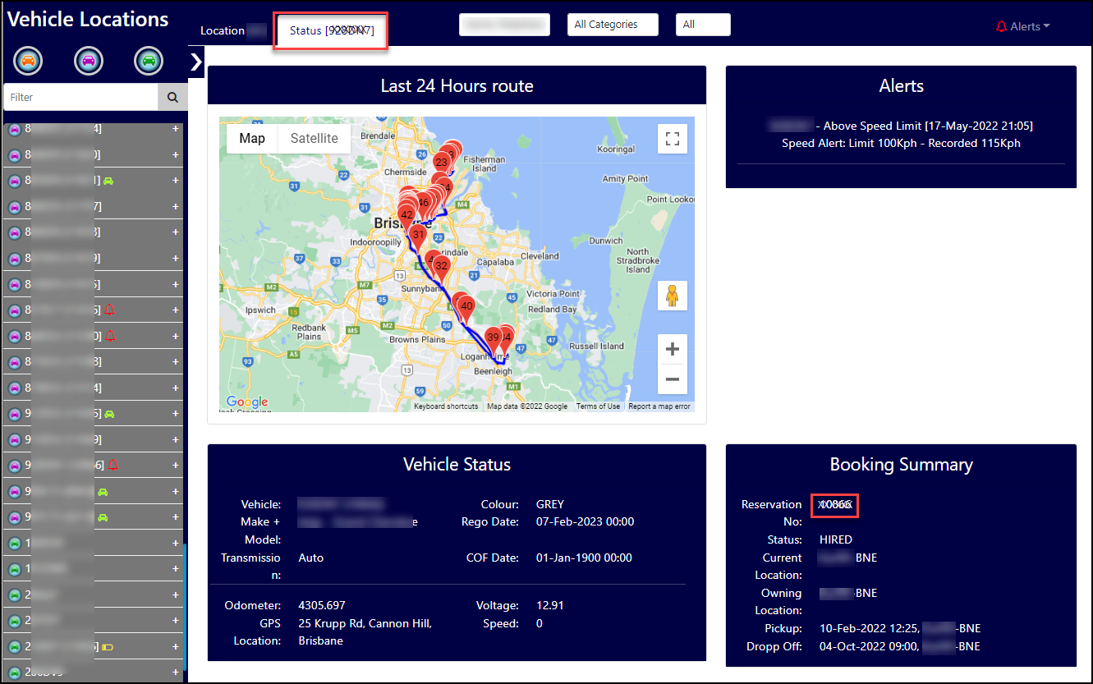The image size is (1093, 684).
Task: Focus the vehicle Filter text field
Action: (80, 97)
